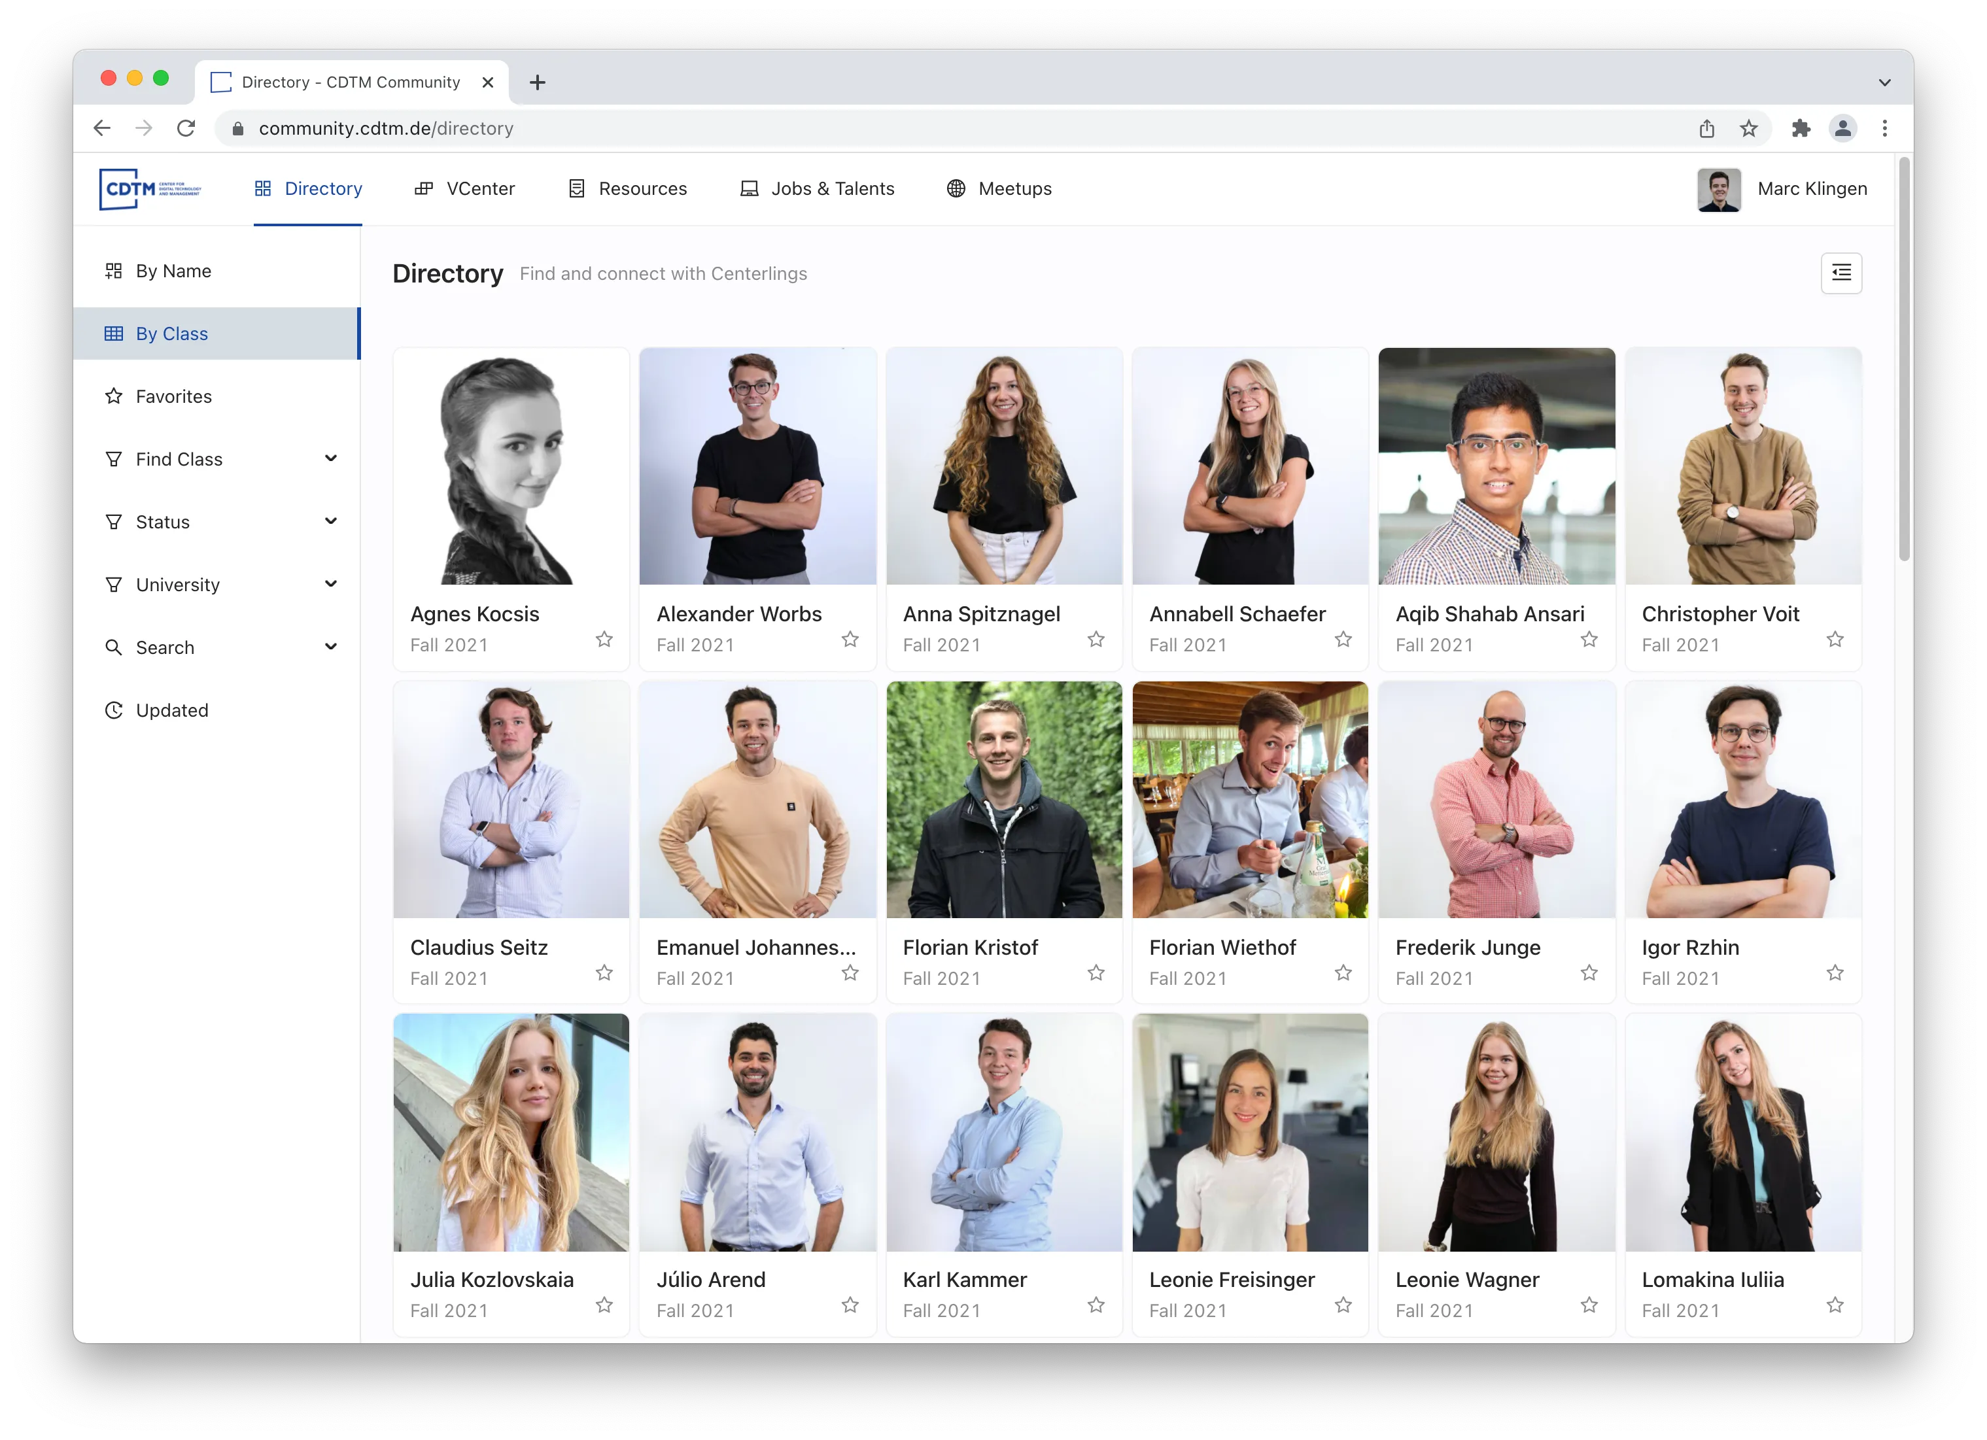Favorite Leonie Wagner using her star
Screen dimensions: 1987x1440
[1589, 1305]
